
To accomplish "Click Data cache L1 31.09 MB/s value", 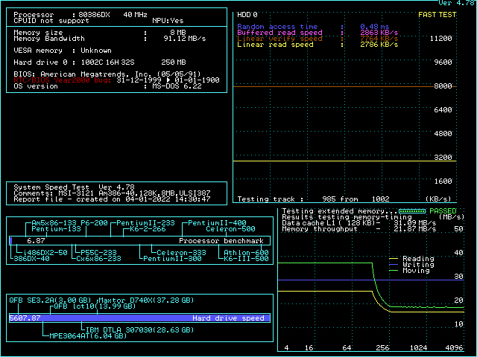I will [x=415, y=223].
